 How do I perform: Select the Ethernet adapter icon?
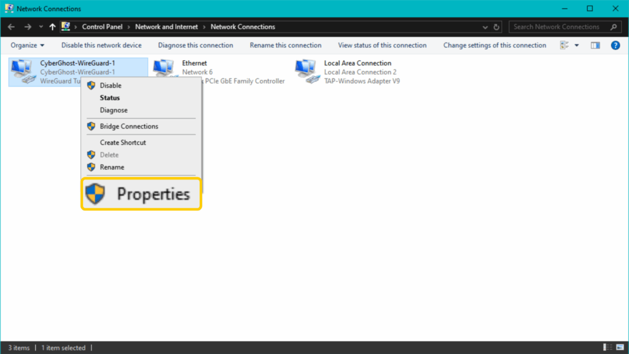click(163, 68)
